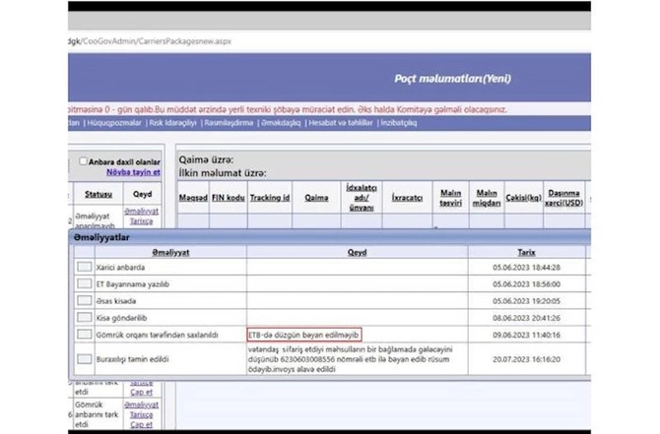Click the 'Buraxılışı təmin edildi' operation text

click(133, 359)
